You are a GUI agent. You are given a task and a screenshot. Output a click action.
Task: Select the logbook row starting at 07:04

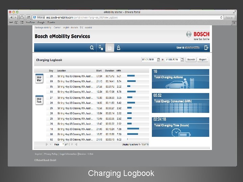98,76
